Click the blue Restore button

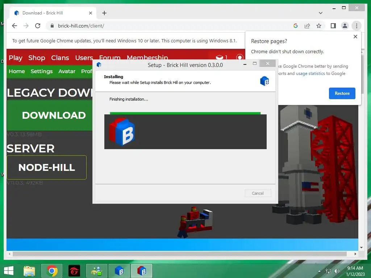[342, 93]
